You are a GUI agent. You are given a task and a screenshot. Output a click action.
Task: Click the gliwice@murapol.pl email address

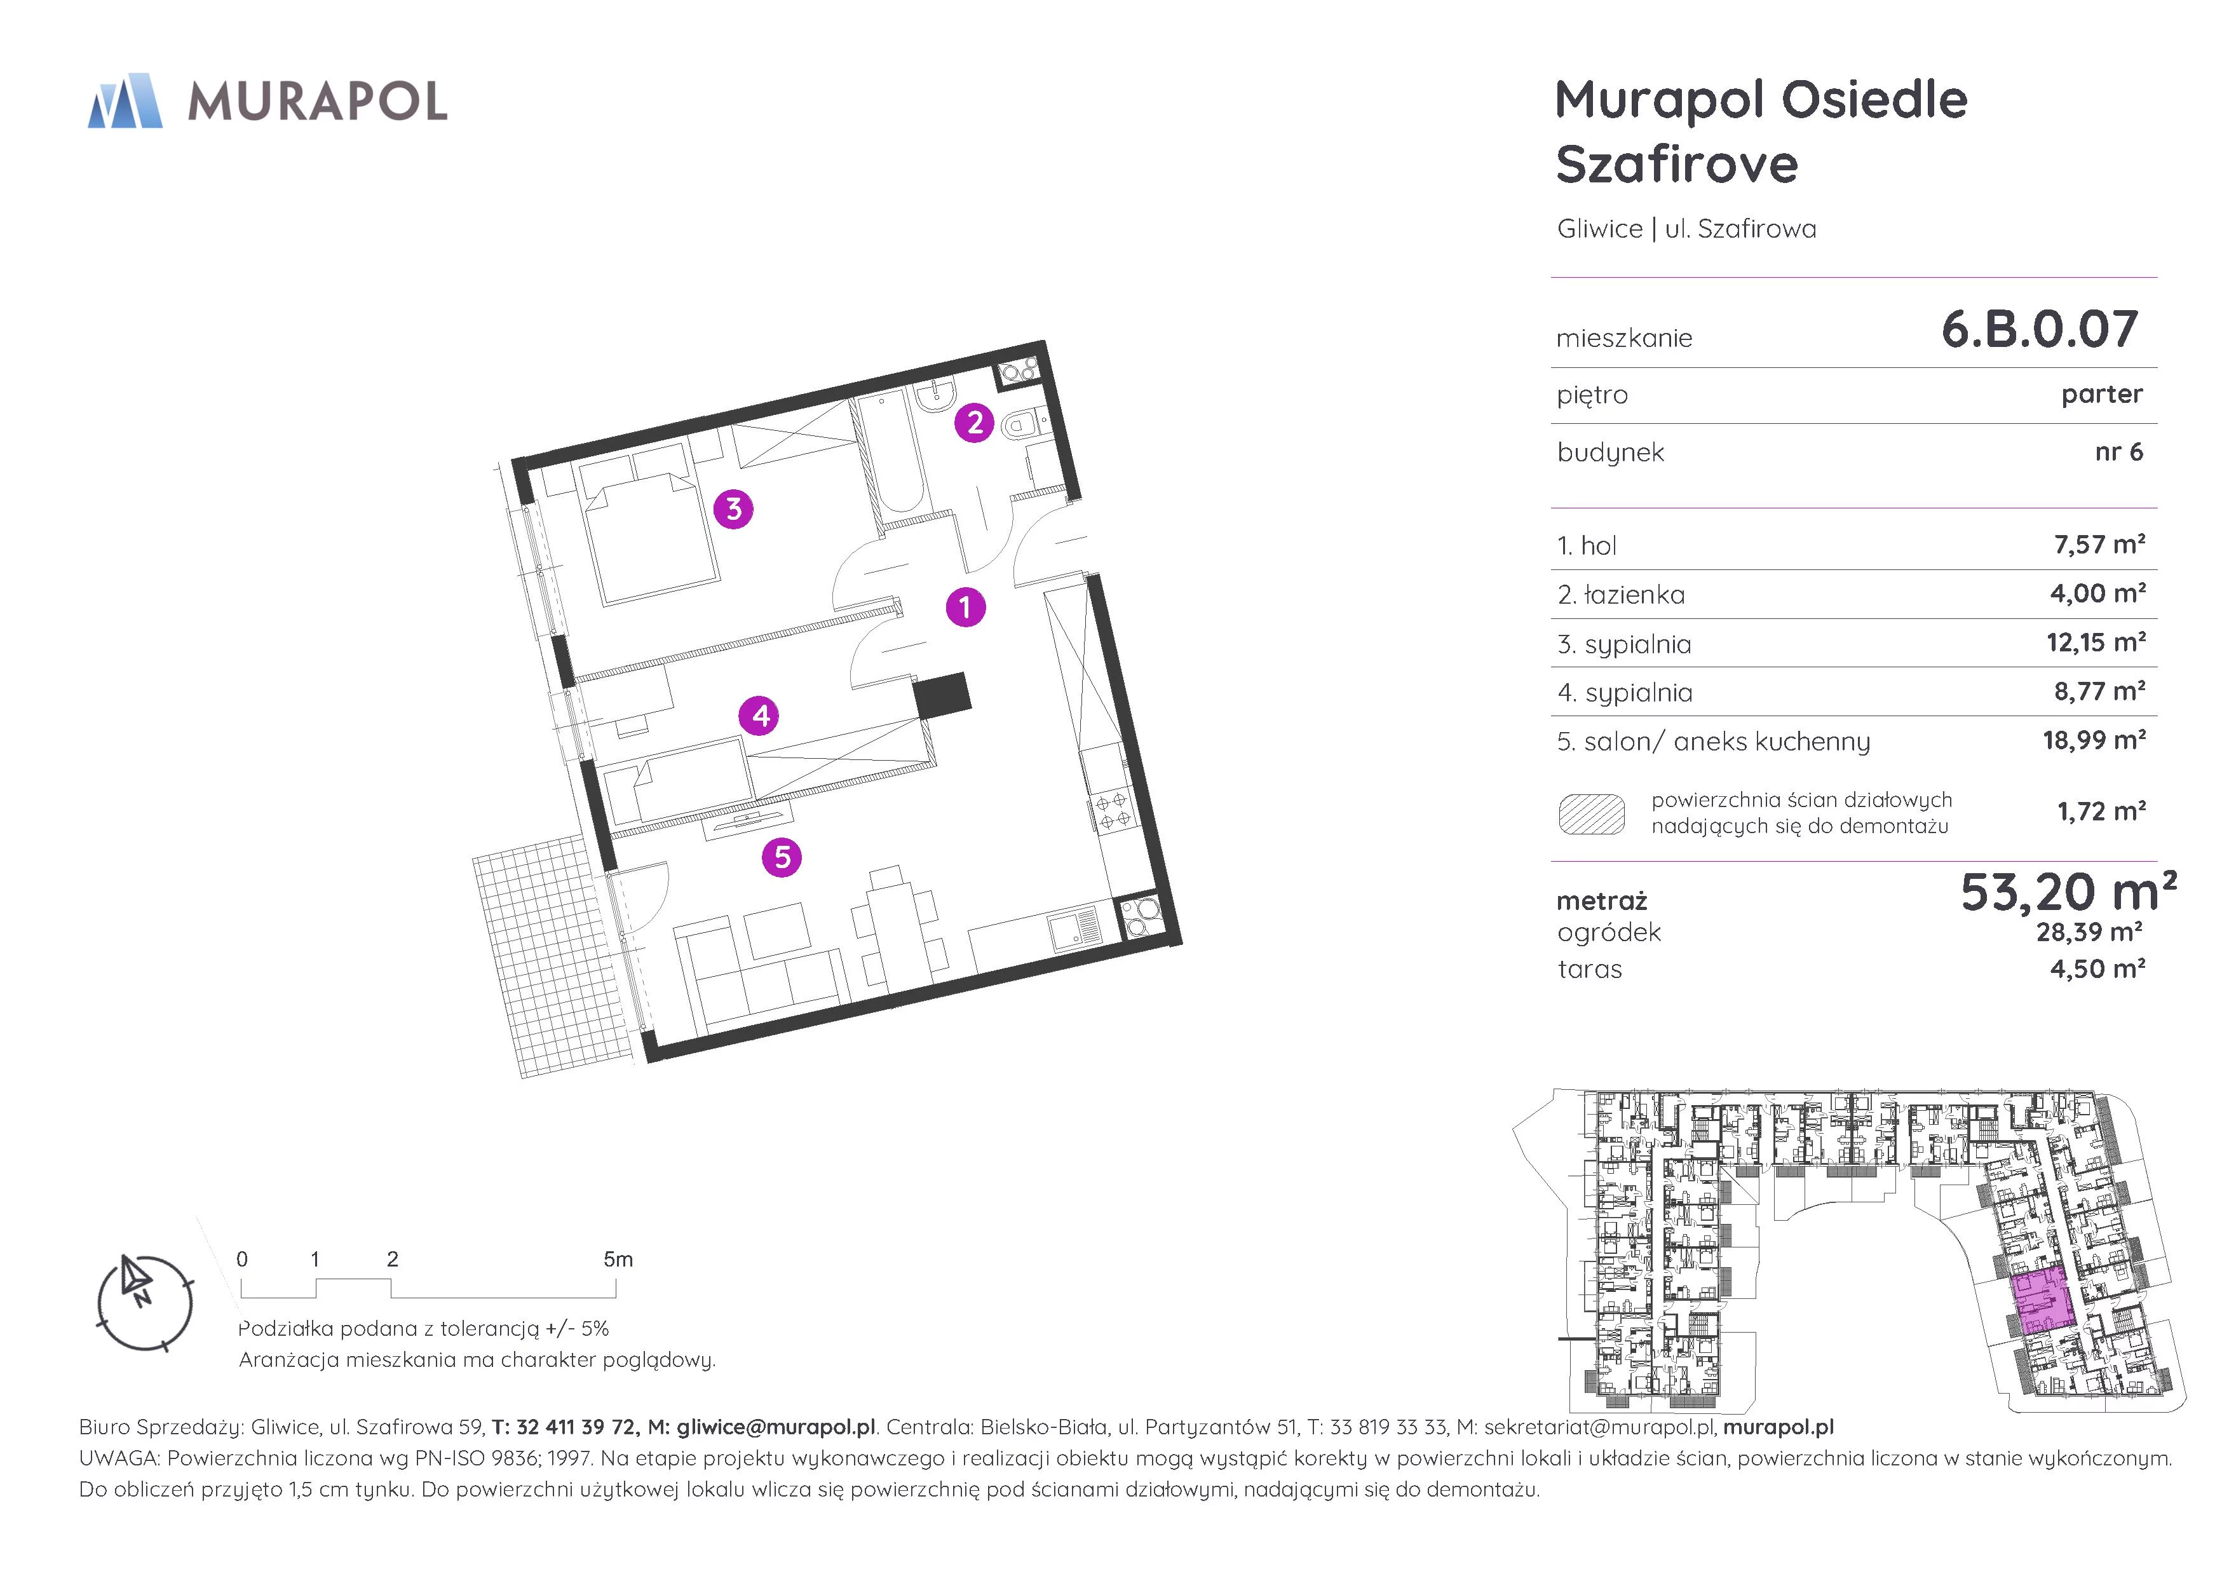coord(776,1427)
